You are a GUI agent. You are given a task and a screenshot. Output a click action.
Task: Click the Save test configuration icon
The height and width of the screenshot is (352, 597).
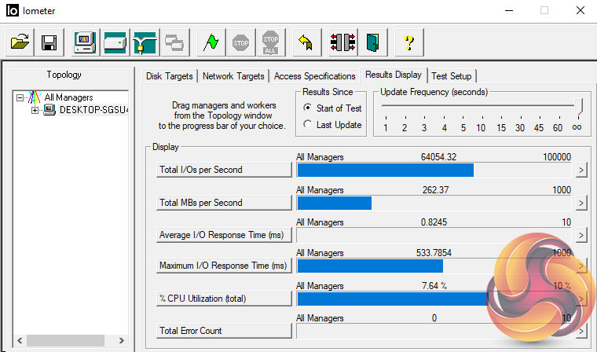[49, 42]
